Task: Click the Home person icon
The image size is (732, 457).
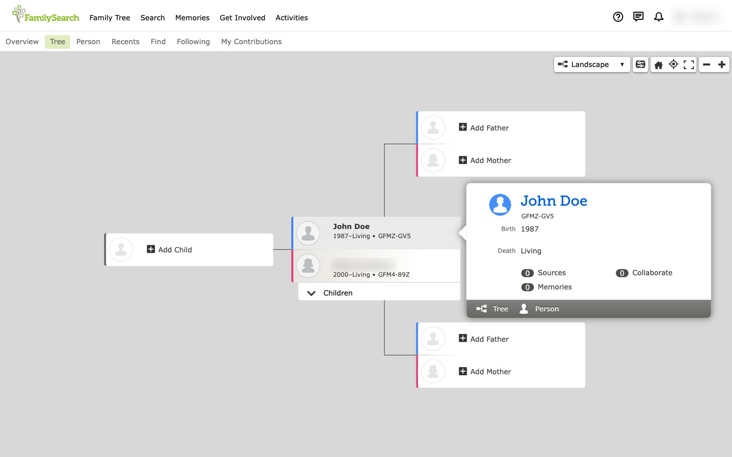Action: [658, 64]
